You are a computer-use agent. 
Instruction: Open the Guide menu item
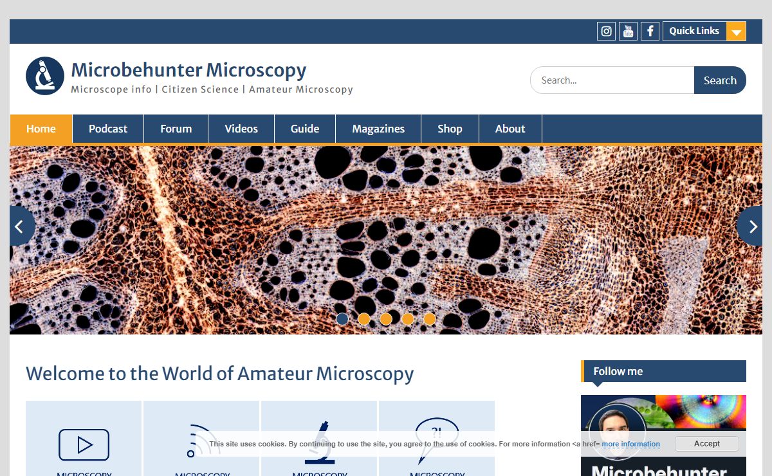click(x=305, y=129)
